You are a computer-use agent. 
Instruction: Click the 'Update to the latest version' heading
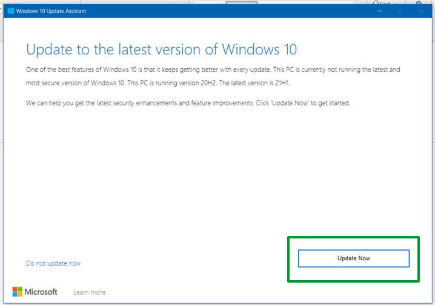162,50
